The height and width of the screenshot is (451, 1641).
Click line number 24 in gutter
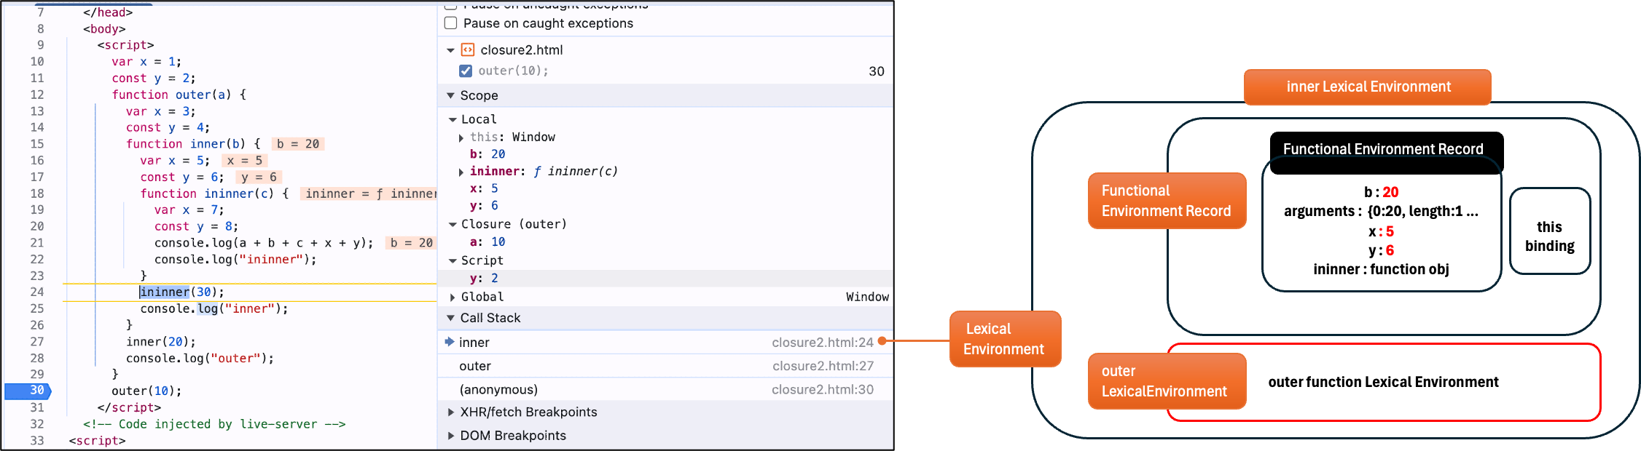(37, 292)
